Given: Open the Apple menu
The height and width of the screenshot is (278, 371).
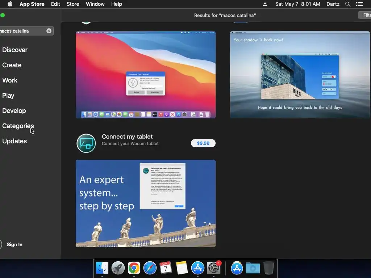Looking at the screenshot, I should (x=10, y=4).
